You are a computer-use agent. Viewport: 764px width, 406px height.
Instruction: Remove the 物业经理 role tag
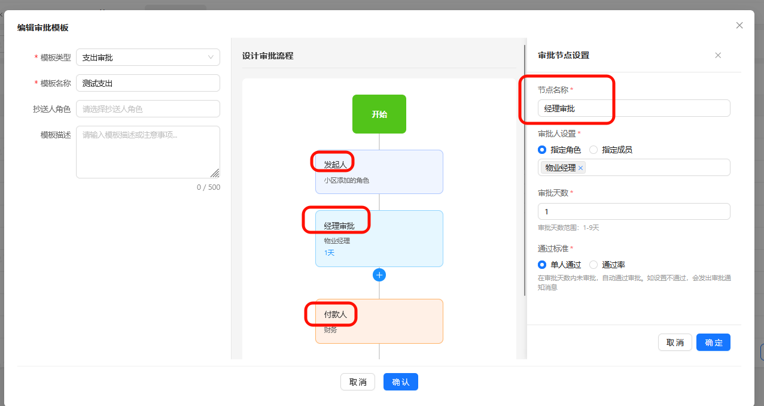click(x=580, y=168)
